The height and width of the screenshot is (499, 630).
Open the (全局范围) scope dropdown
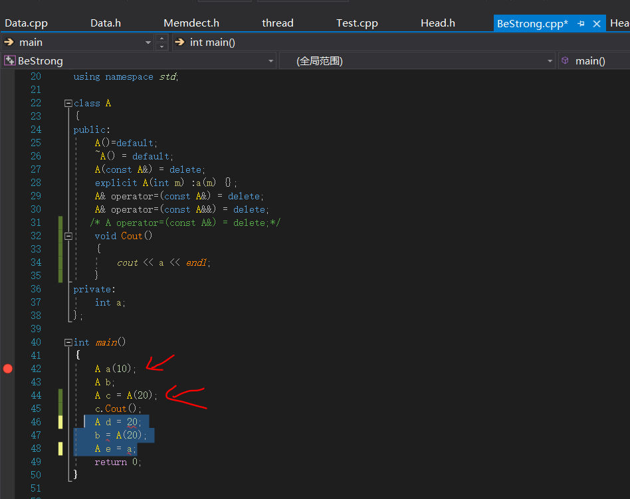pos(549,60)
